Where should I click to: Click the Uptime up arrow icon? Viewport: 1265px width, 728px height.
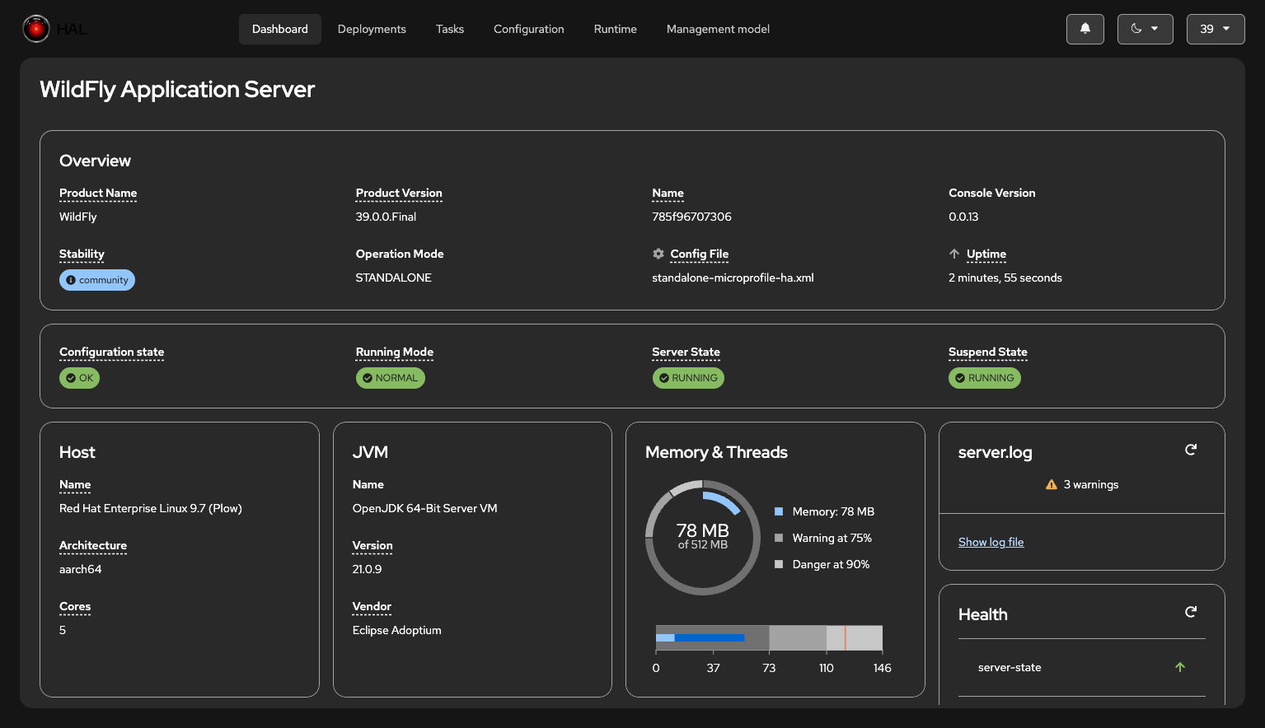[954, 254]
